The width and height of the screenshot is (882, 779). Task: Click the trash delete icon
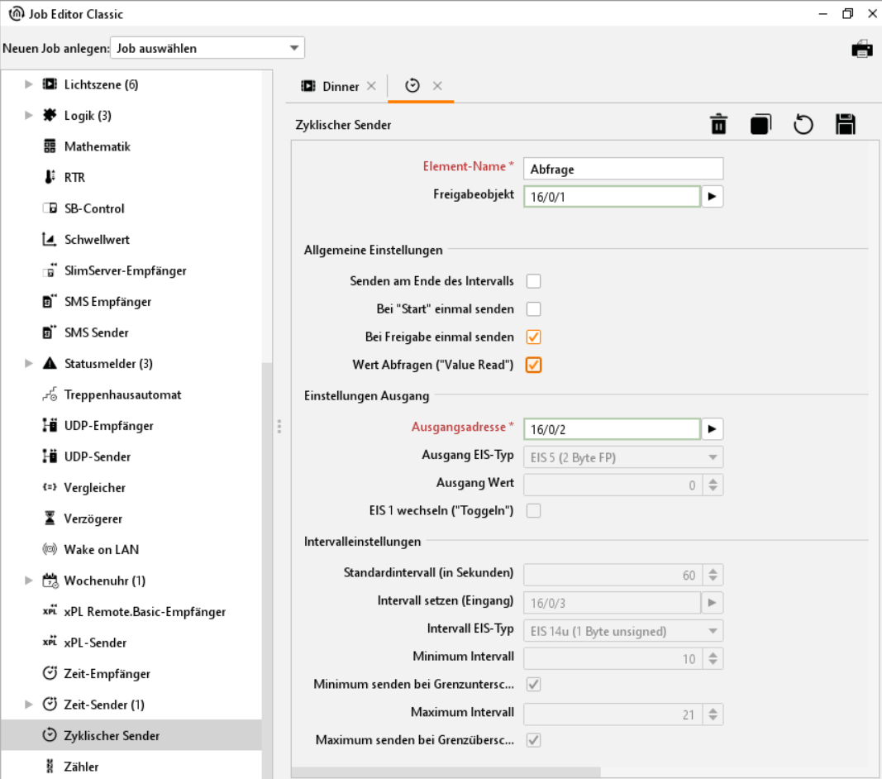[x=718, y=125]
